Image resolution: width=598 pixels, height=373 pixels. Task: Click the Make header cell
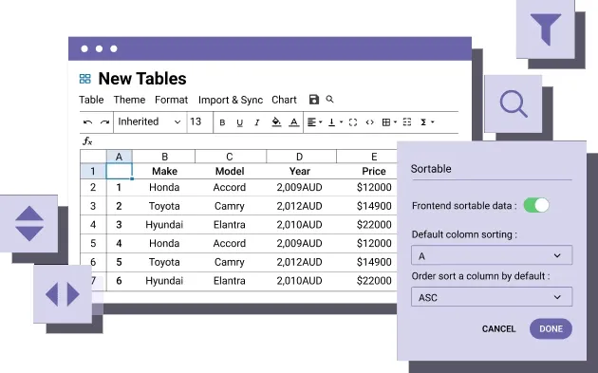(164, 171)
